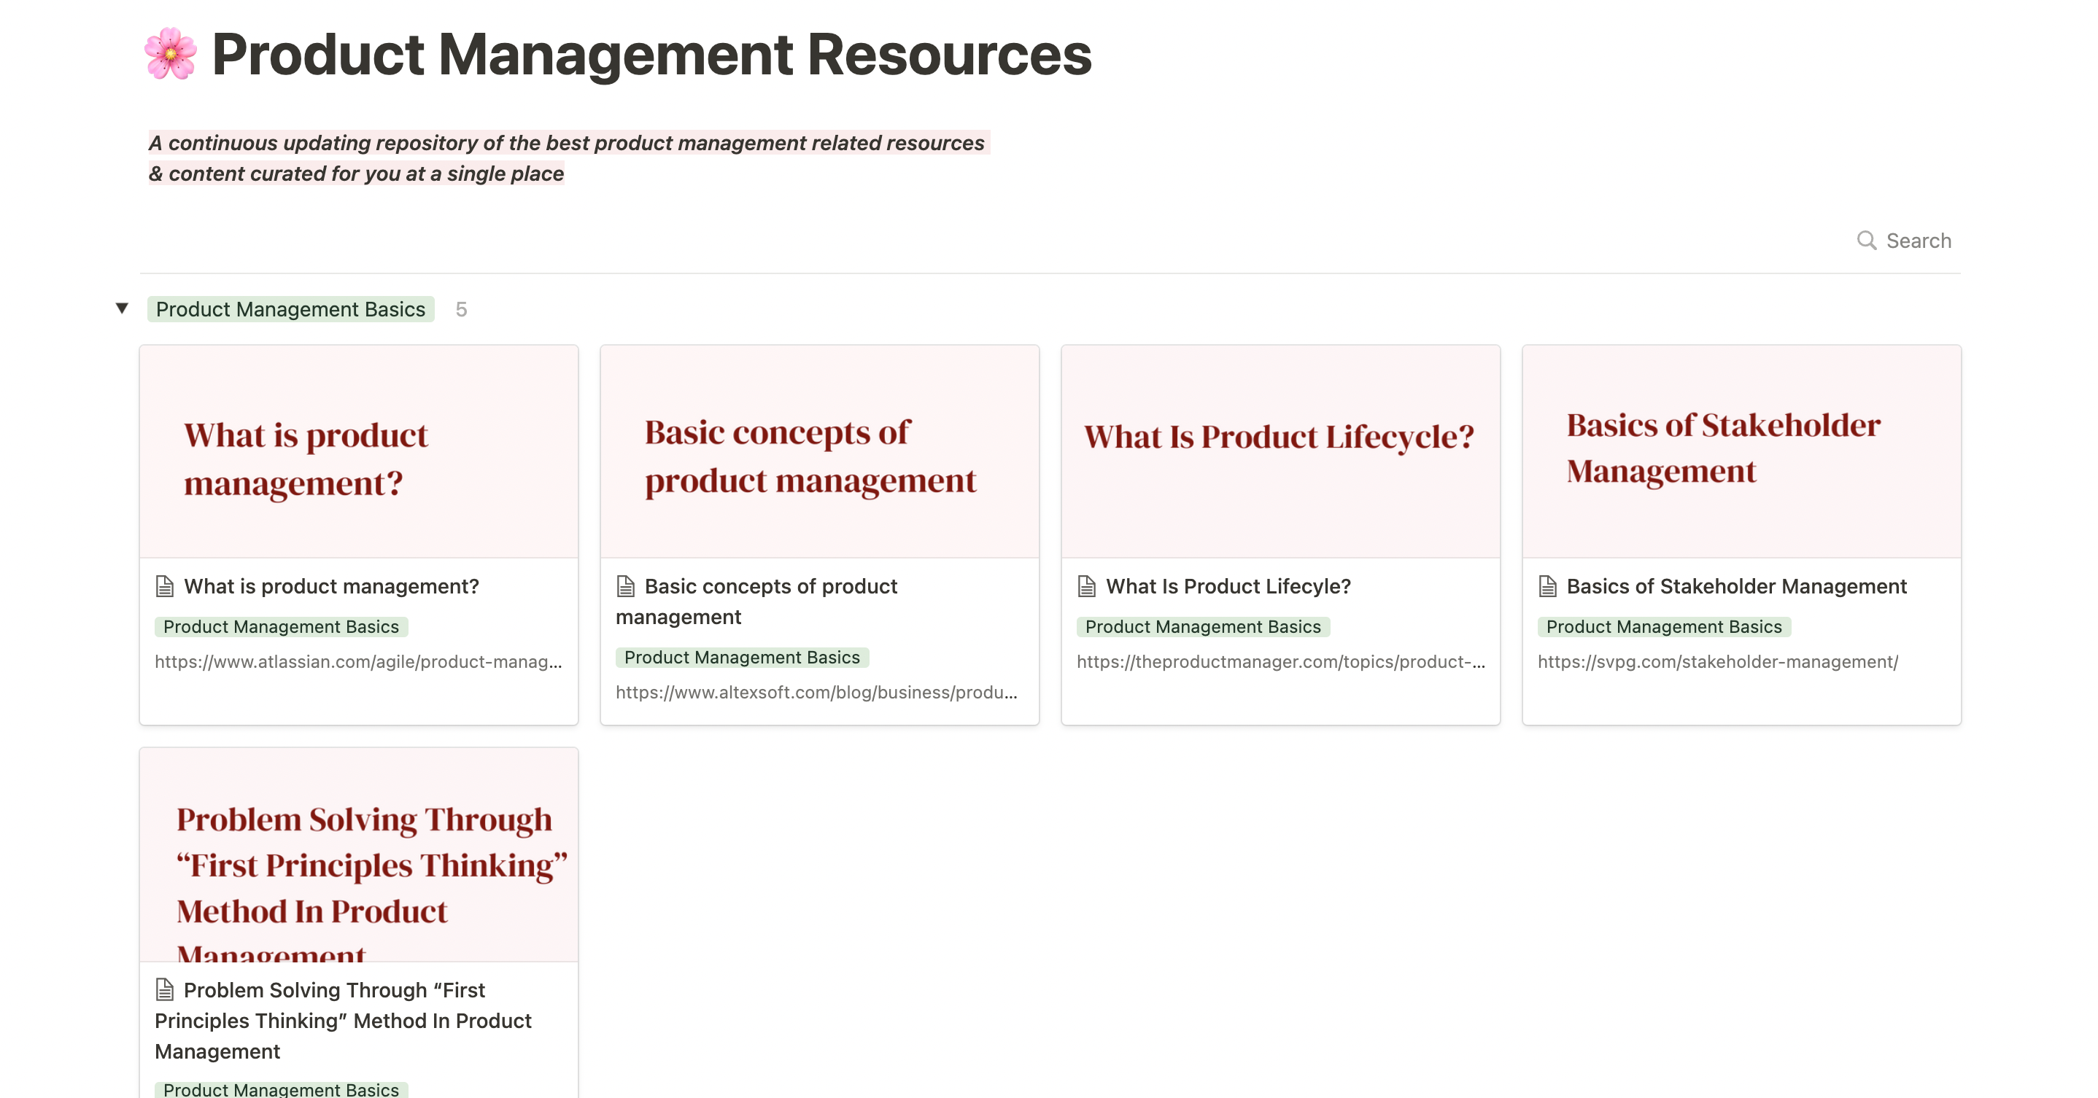This screenshot has width=2098, height=1098.
Task: Open the theproductmanager.com topics URL
Action: click(x=1281, y=662)
